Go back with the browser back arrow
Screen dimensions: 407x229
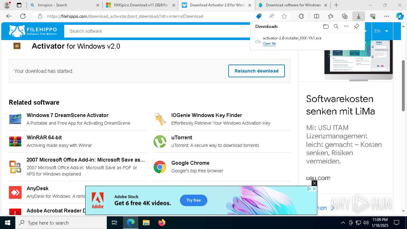[9, 16]
